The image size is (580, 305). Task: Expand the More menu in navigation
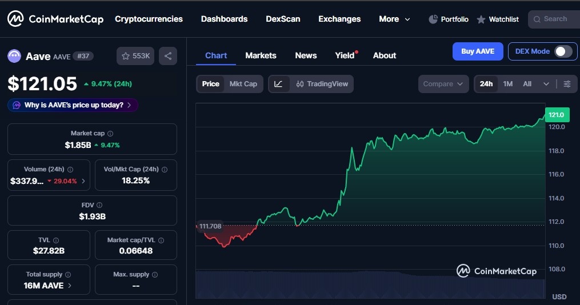point(394,19)
